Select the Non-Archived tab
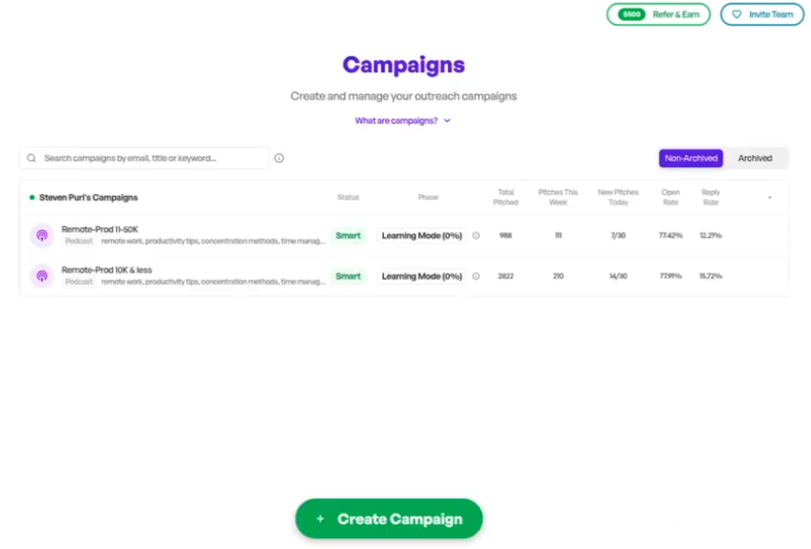Image resolution: width=811 pixels, height=549 pixels. click(691, 158)
